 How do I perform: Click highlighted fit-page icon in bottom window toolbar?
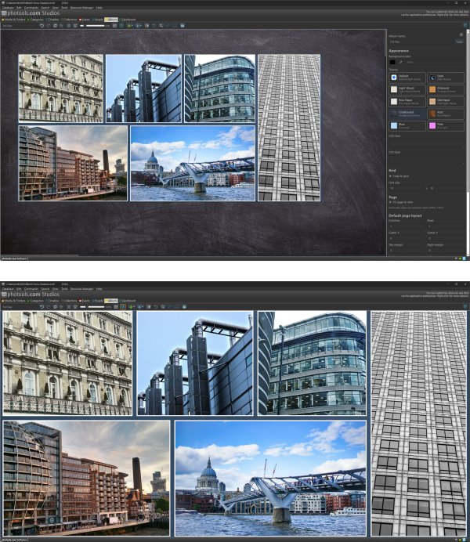pyautogui.click(x=123, y=306)
